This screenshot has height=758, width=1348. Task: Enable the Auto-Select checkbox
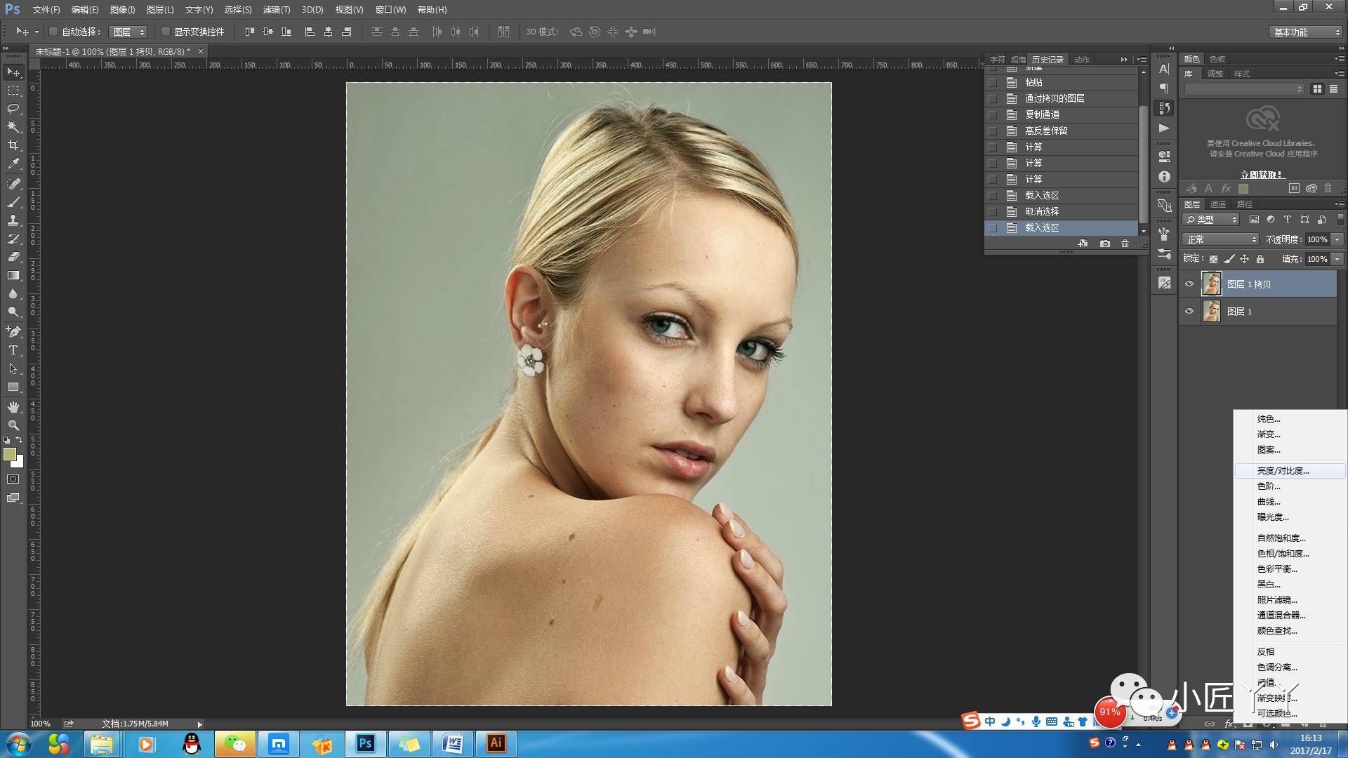[53, 32]
